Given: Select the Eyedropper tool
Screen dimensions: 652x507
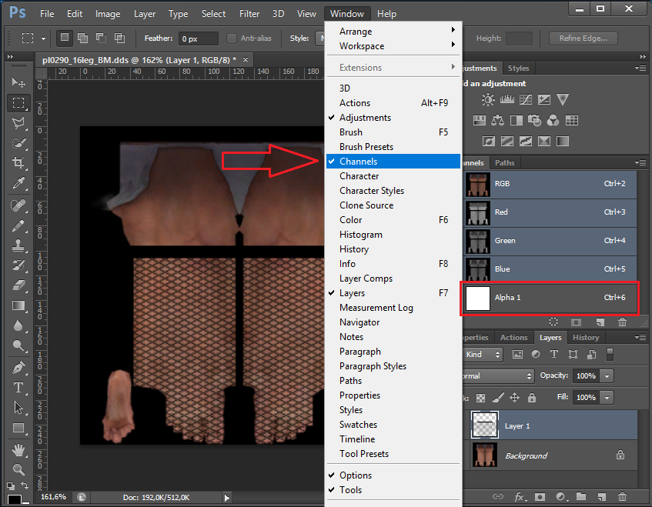Looking at the screenshot, I should point(18,183).
